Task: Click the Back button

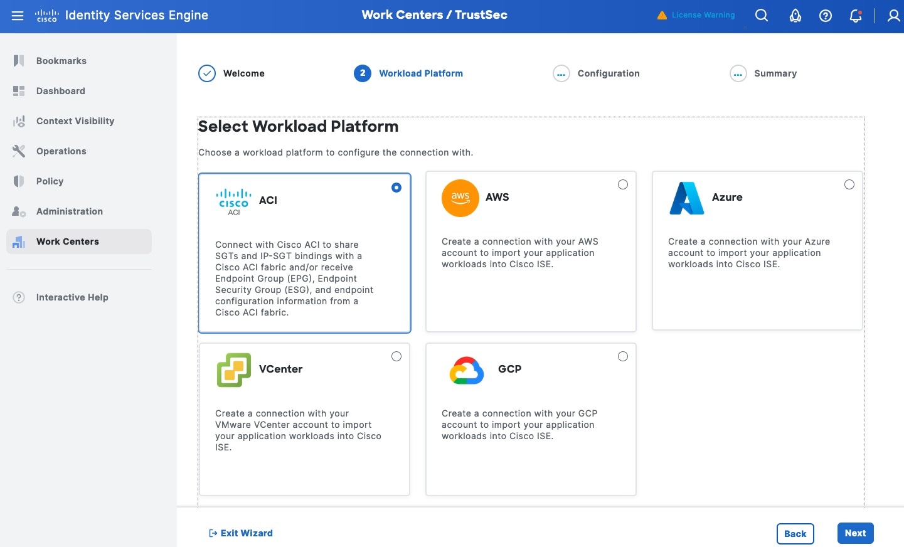Action: 795,534
